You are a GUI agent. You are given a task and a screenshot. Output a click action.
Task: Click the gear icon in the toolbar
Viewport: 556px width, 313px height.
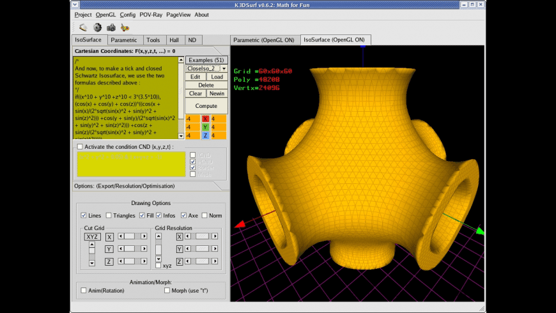click(x=97, y=27)
